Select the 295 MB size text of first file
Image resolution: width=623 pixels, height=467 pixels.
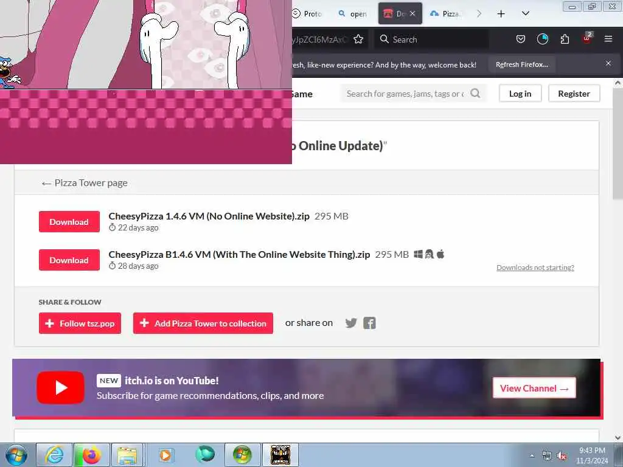click(332, 216)
